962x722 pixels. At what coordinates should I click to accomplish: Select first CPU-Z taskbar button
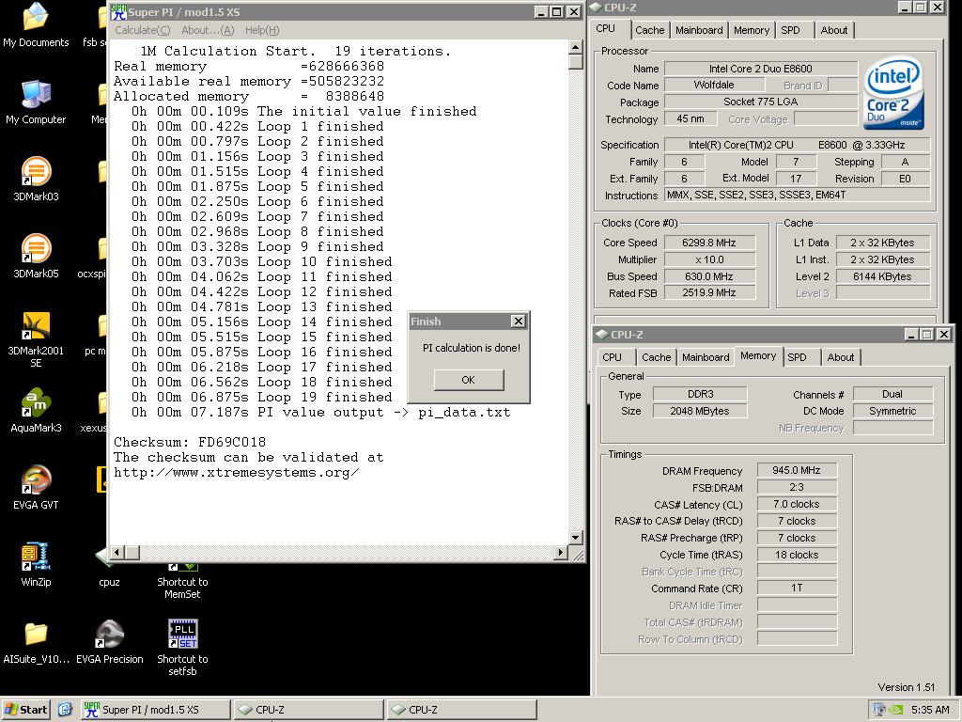click(x=308, y=709)
